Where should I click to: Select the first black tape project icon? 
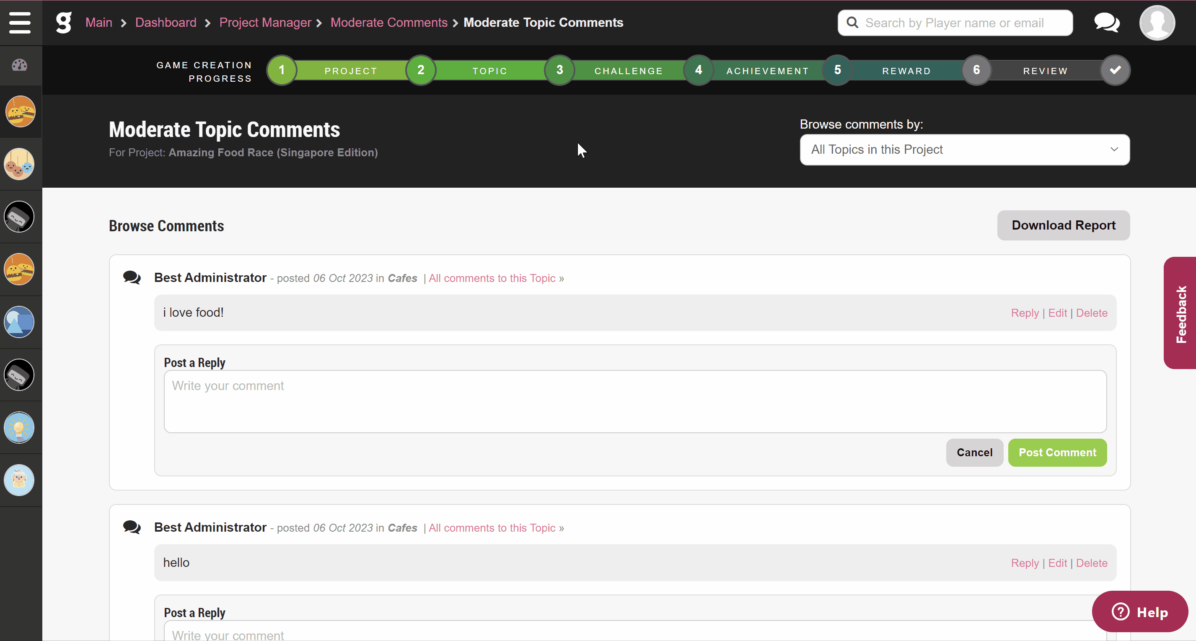[20, 217]
